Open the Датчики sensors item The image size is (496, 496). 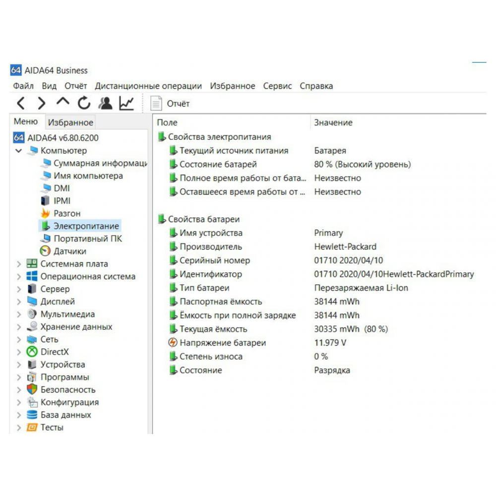(x=63, y=251)
